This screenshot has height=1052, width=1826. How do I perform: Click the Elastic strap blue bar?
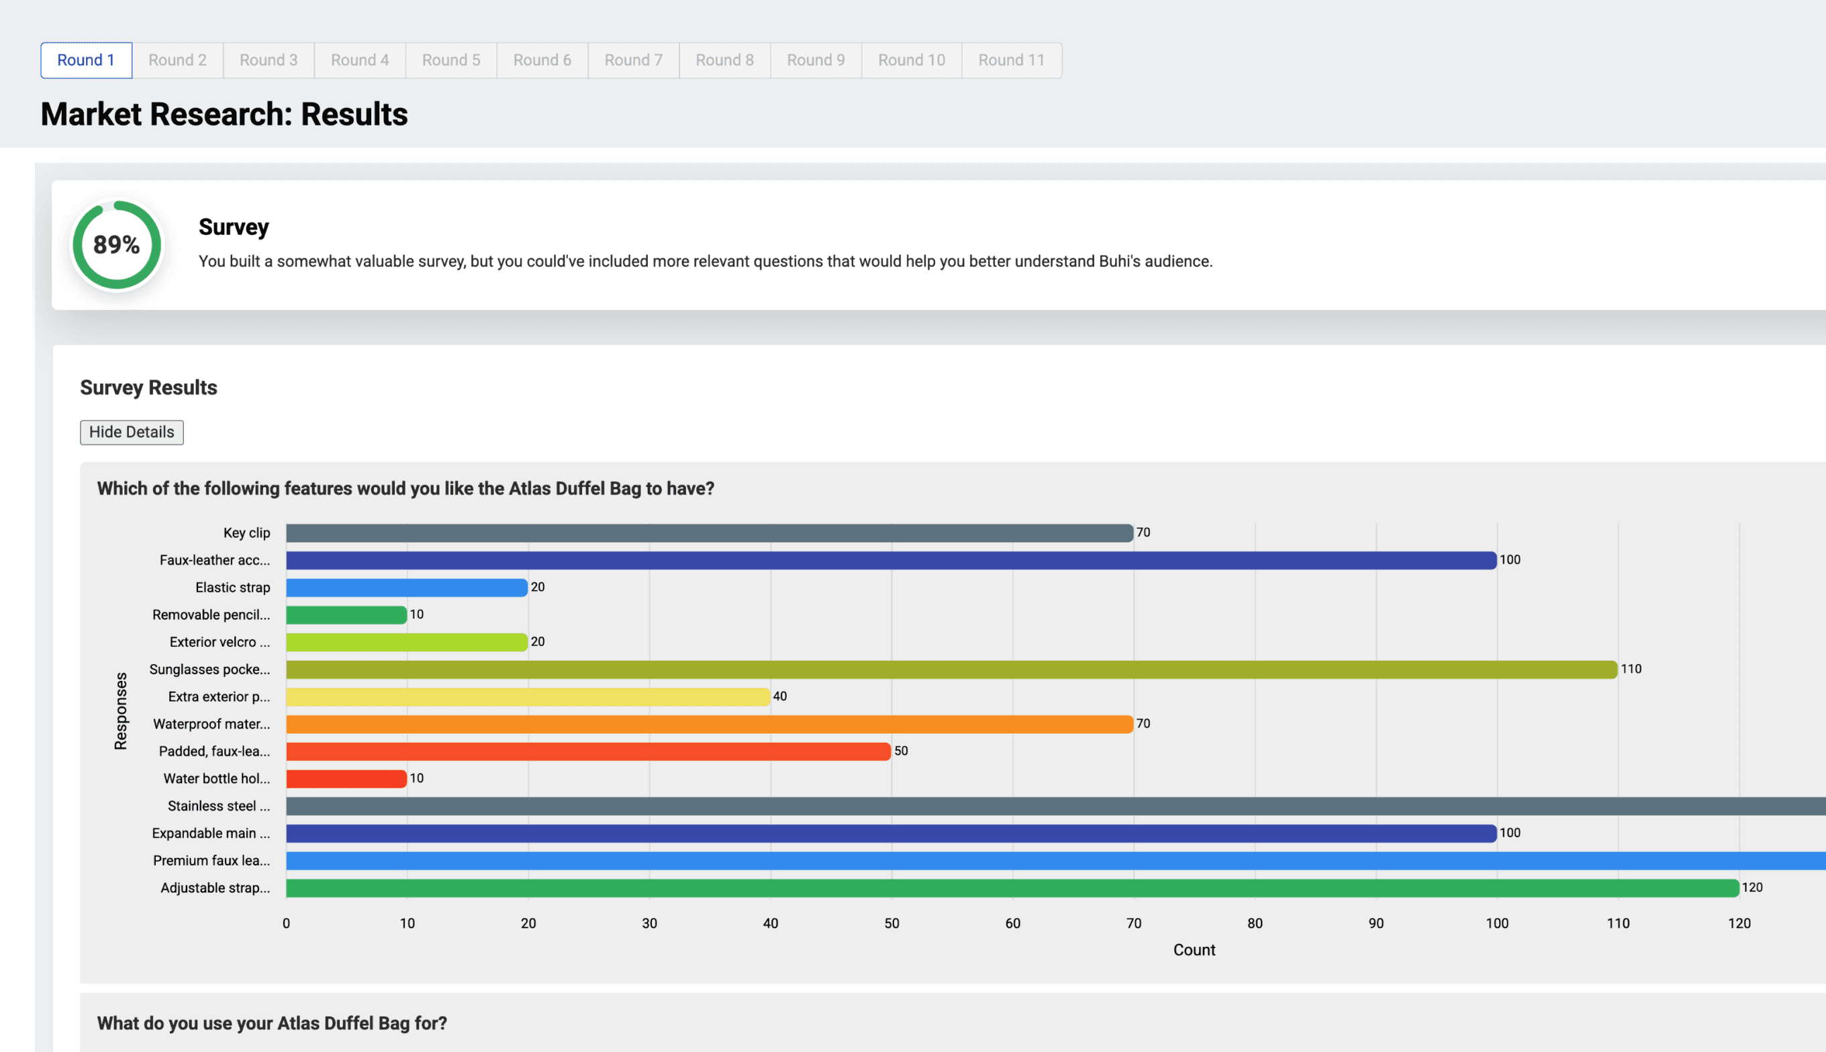coord(406,588)
